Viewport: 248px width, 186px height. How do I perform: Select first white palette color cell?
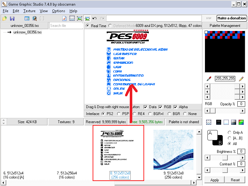click(206, 32)
